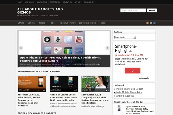This screenshot has width=173, height=115.
Task: Click the comment count icon on Micromax Canvas Entice thumbnail
Action: coord(76,90)
